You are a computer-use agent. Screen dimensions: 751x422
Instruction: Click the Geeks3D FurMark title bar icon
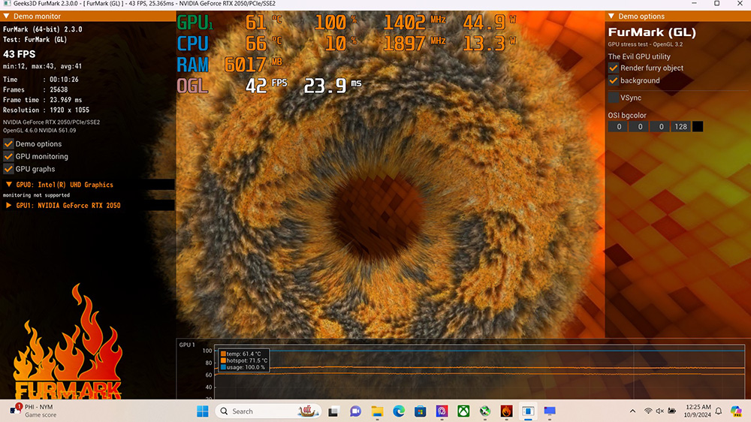point(6,3)
